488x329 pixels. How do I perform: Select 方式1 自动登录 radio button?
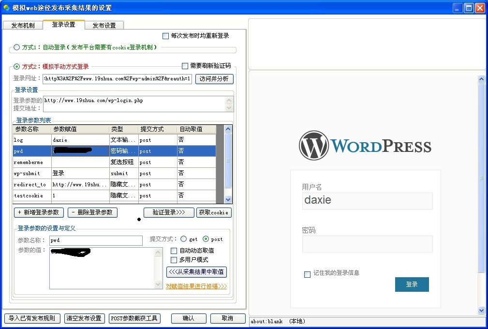tap(17, 47)
